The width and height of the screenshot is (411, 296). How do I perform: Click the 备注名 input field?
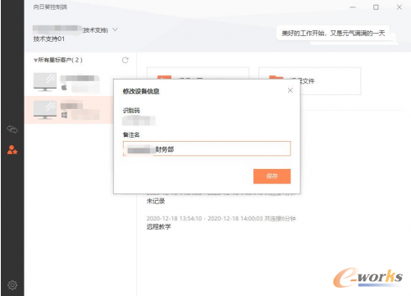(x=207, y=148)
